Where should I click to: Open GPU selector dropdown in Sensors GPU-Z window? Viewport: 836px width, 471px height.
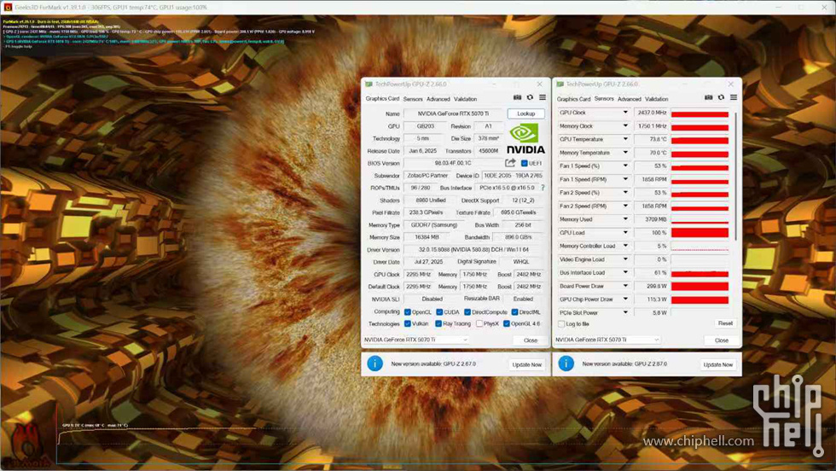click(x=607, y=340)
